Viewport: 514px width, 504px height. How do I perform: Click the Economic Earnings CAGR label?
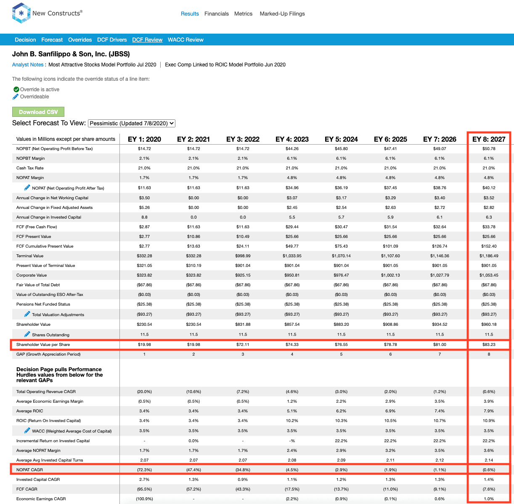(41, 499)
